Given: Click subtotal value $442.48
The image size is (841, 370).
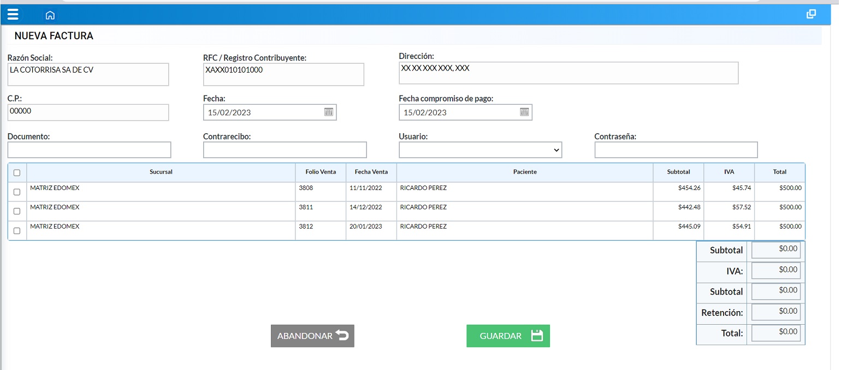Looking at the screenshot, I should click(x=689, y=207).
